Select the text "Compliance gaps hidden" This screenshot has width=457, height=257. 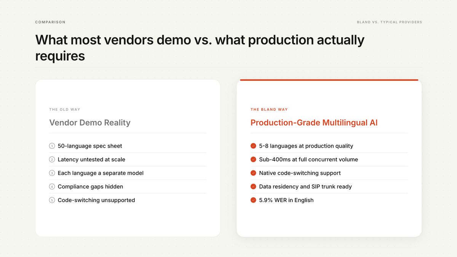pos(90,187)
